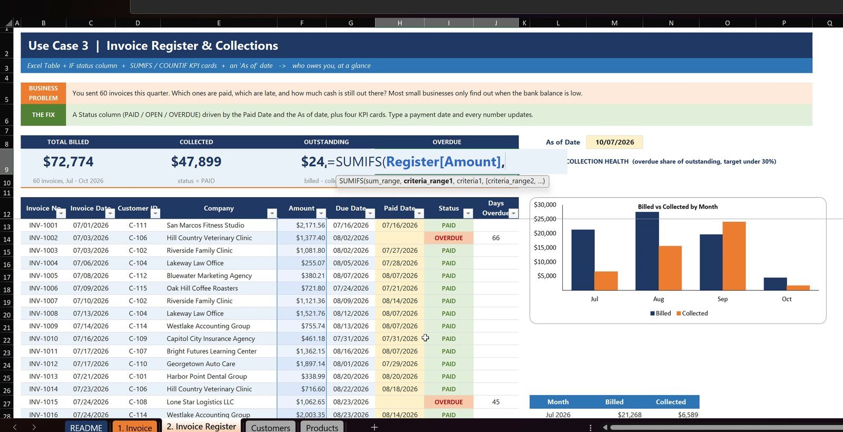Open the Due Date filter dropdown
Viewport: 843px width, 432px height.
pos(370,213)
